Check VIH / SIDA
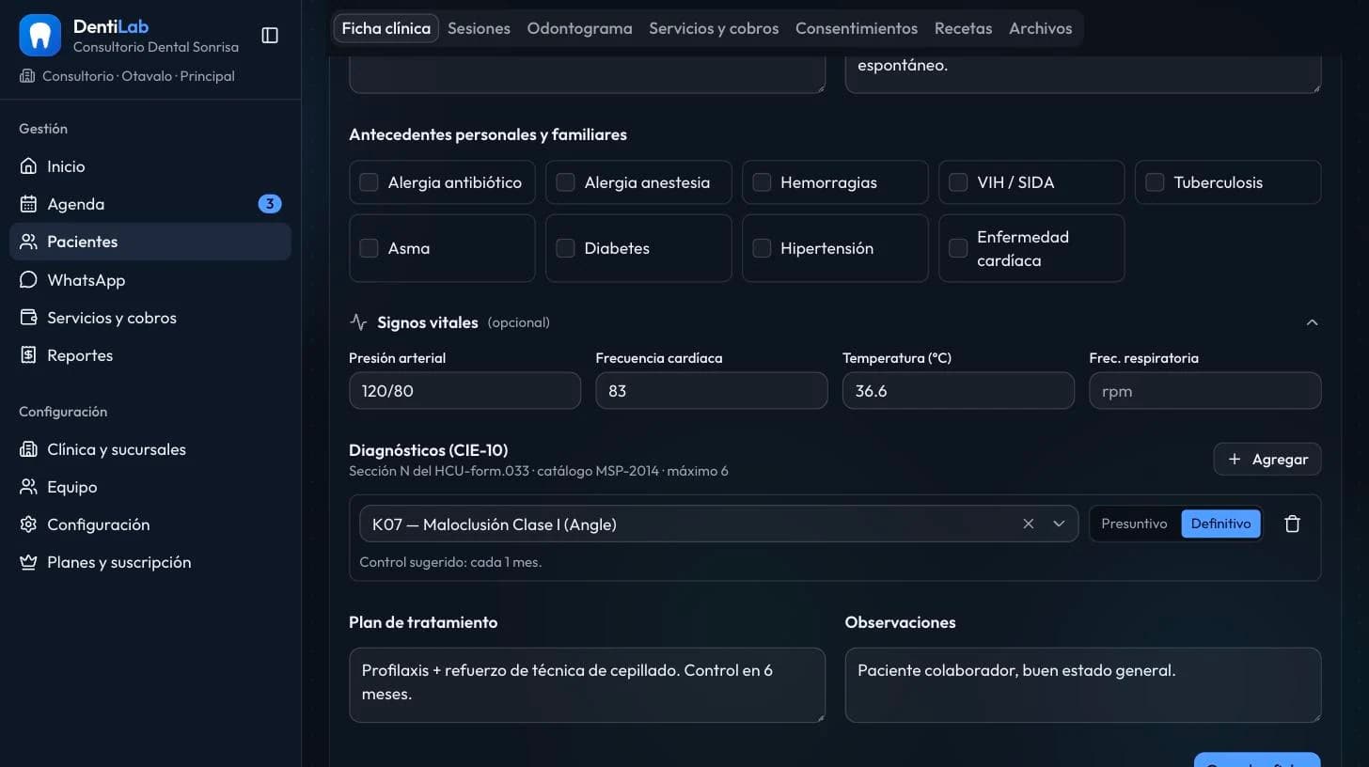Screen dimensions: 1369x767 (x=959, y=182)
